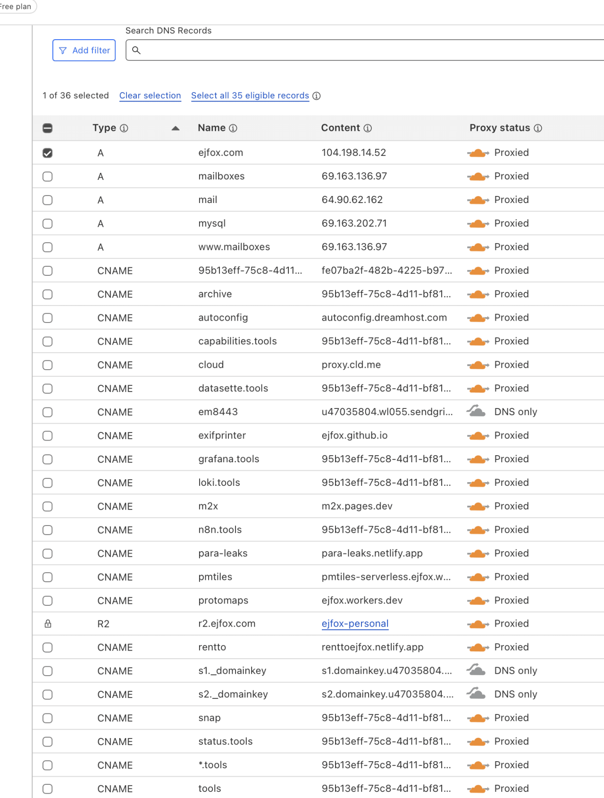This screenshot has height=798, width=604.
Task: Click the 69.163.202.71 content cell
Action: pos(354,224)
